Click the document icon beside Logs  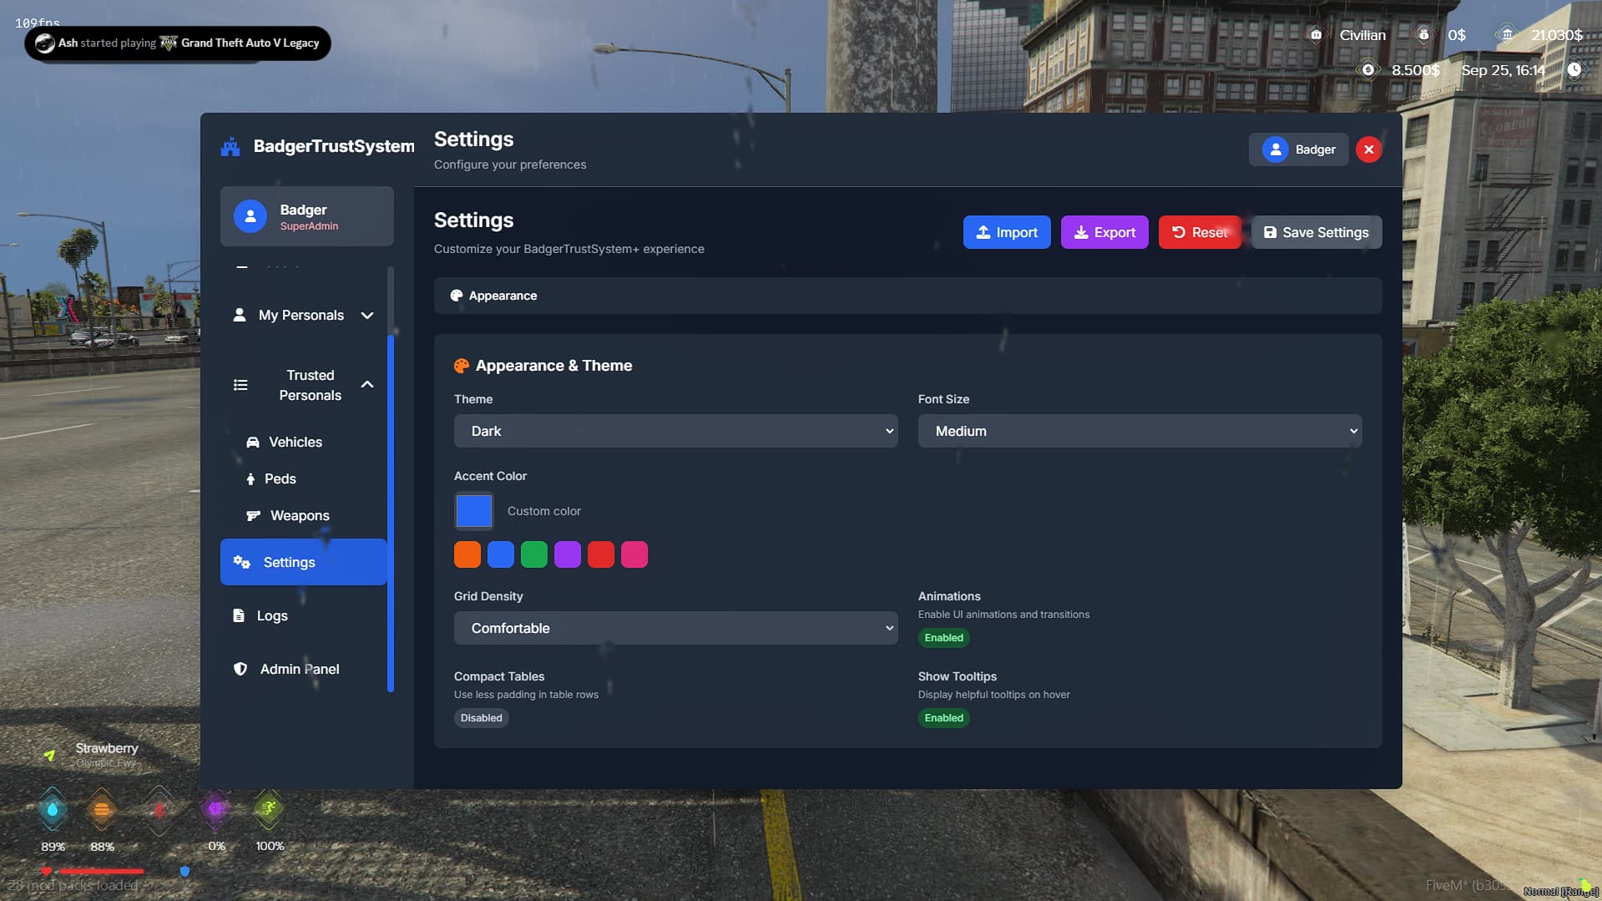point(239,615)
